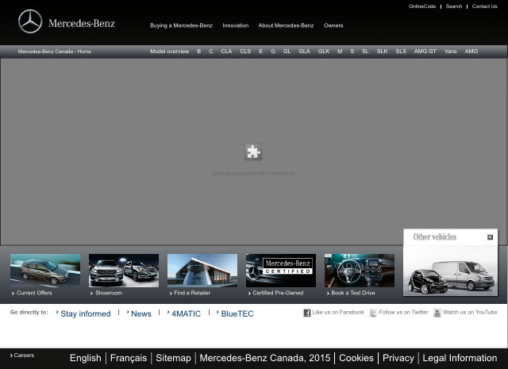Image resolution: width=508 pixels, height=369 pixels.
Task: Switch language to English
Action: point(86,358)
